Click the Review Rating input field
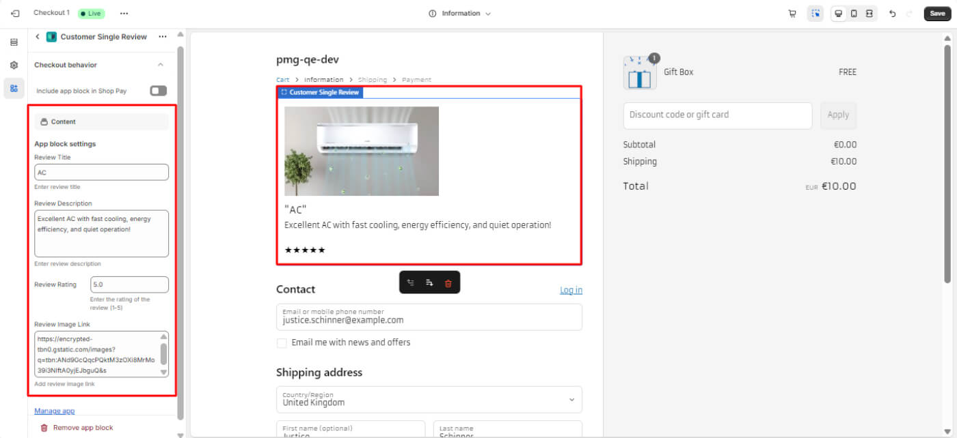The height and width of the screenshot is (438, 957). click(x=129, y=284)
